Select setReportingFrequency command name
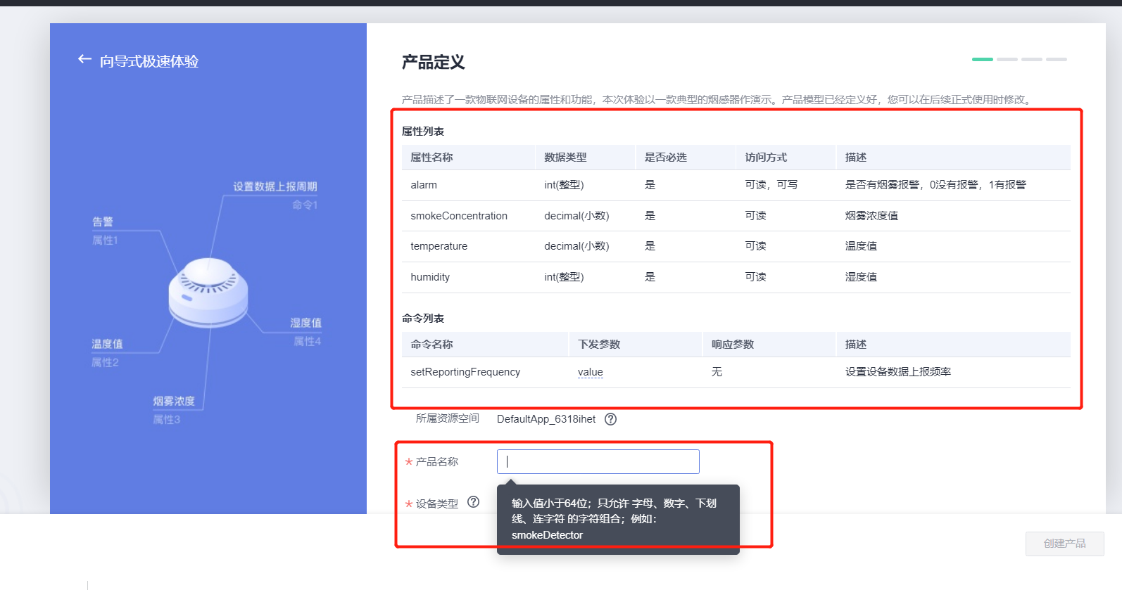The height and width of the screenshot is (590, 1122). 465,372
